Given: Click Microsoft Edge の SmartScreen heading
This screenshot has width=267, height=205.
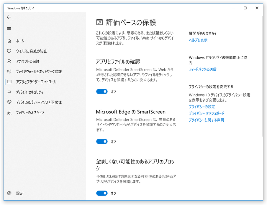Looking at the screenshot, I should [x=131, y=112].
